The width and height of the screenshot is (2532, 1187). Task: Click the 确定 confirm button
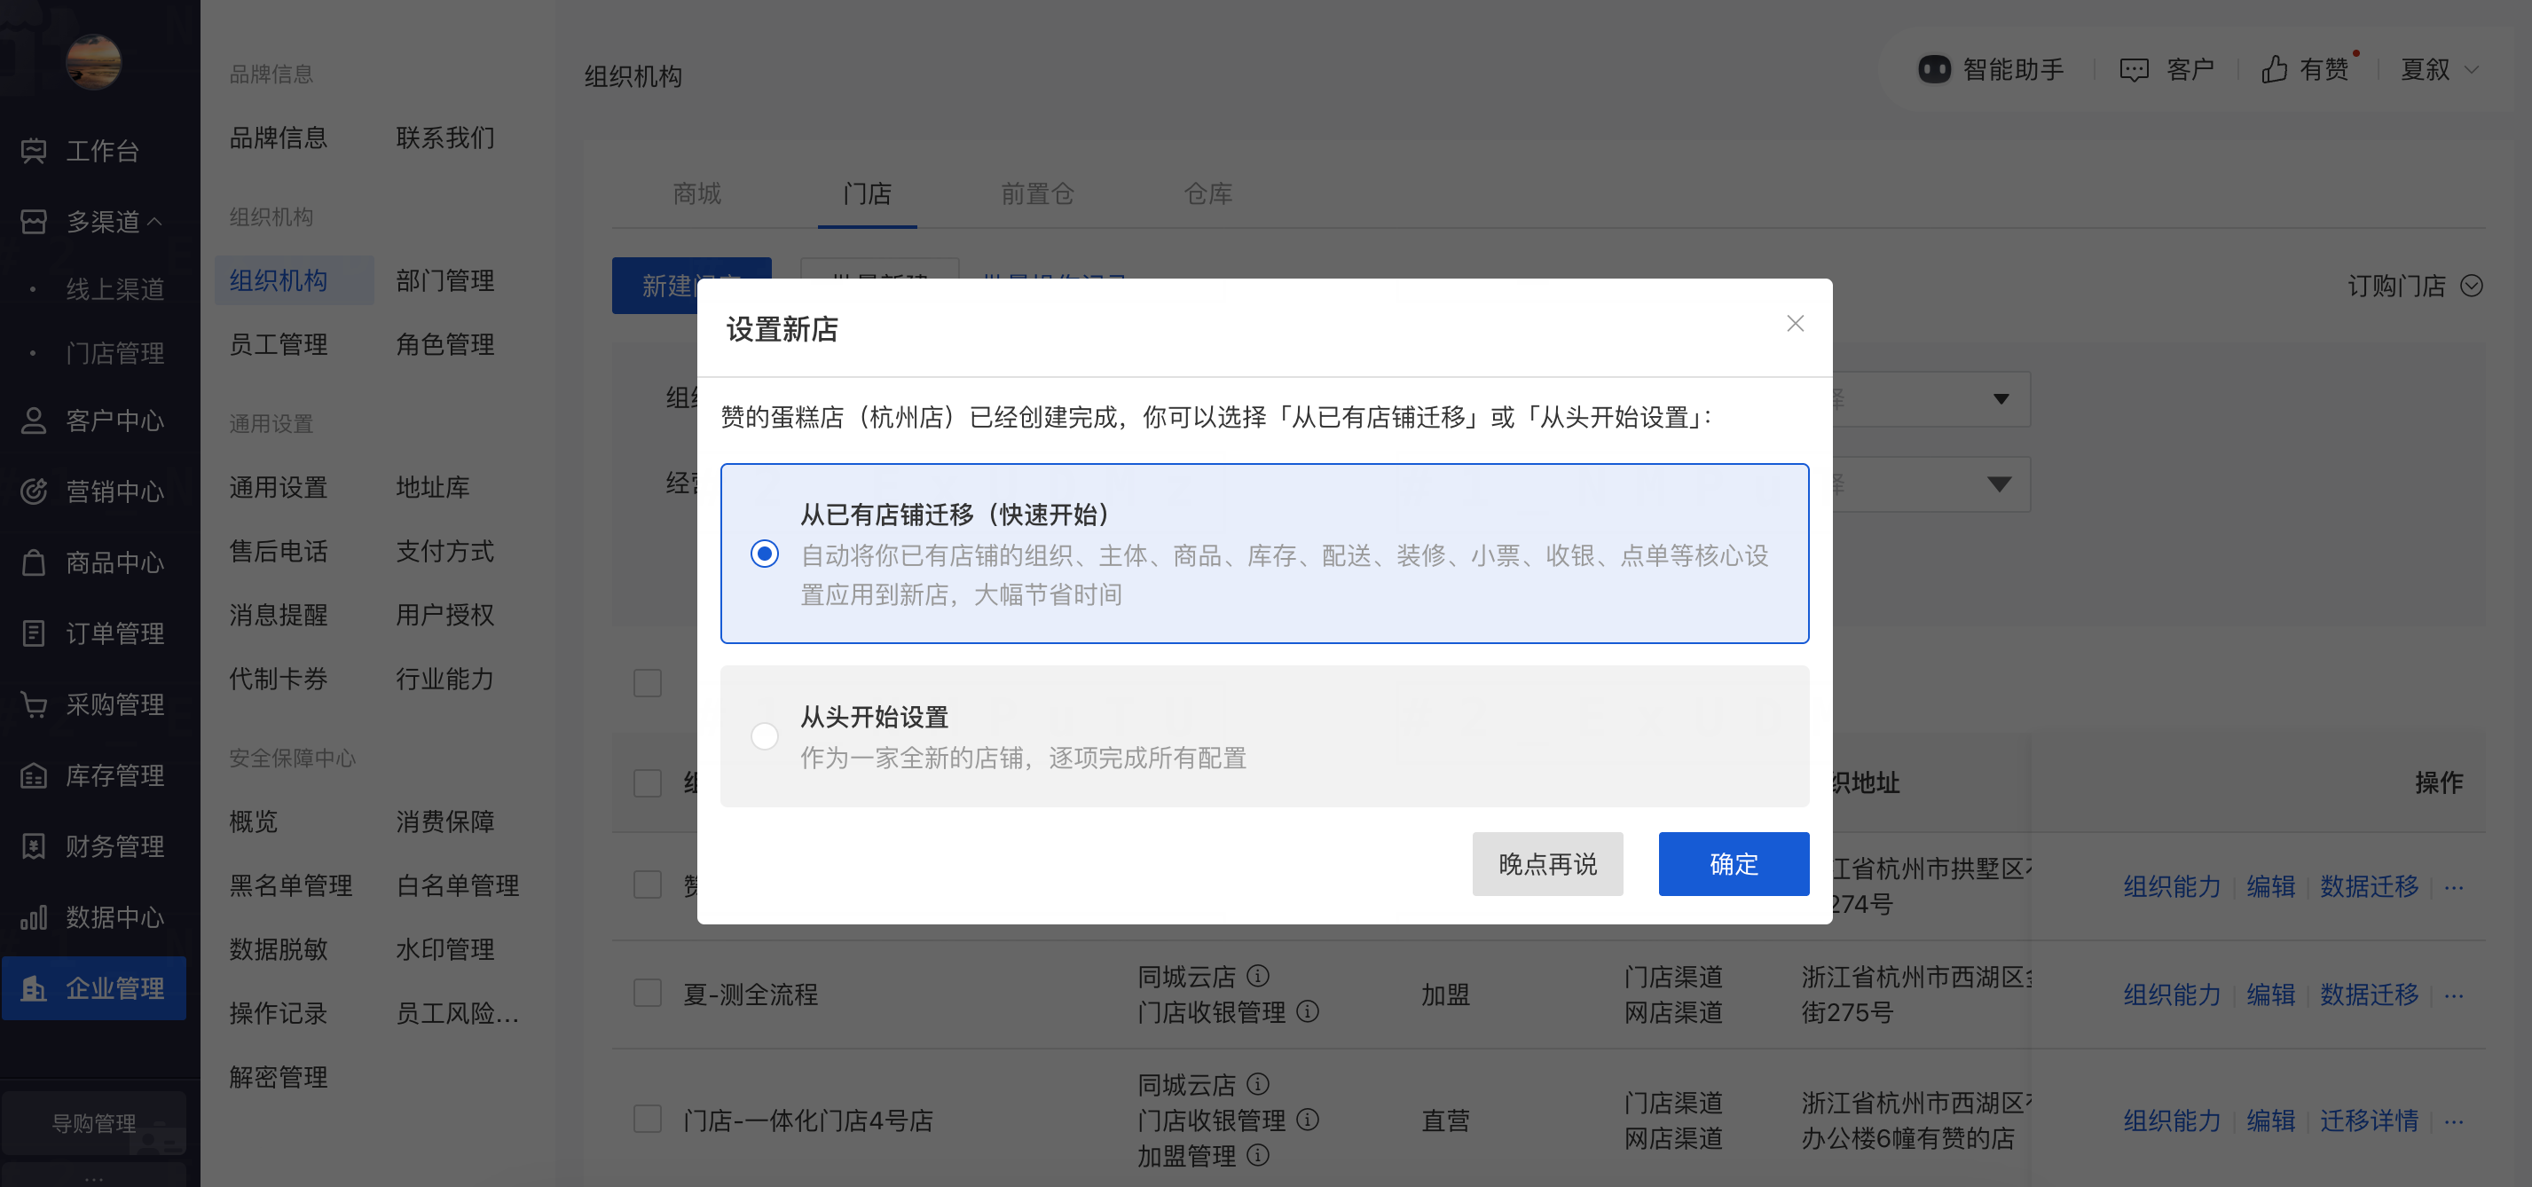pyautogui.click(x=1733, y=864)
